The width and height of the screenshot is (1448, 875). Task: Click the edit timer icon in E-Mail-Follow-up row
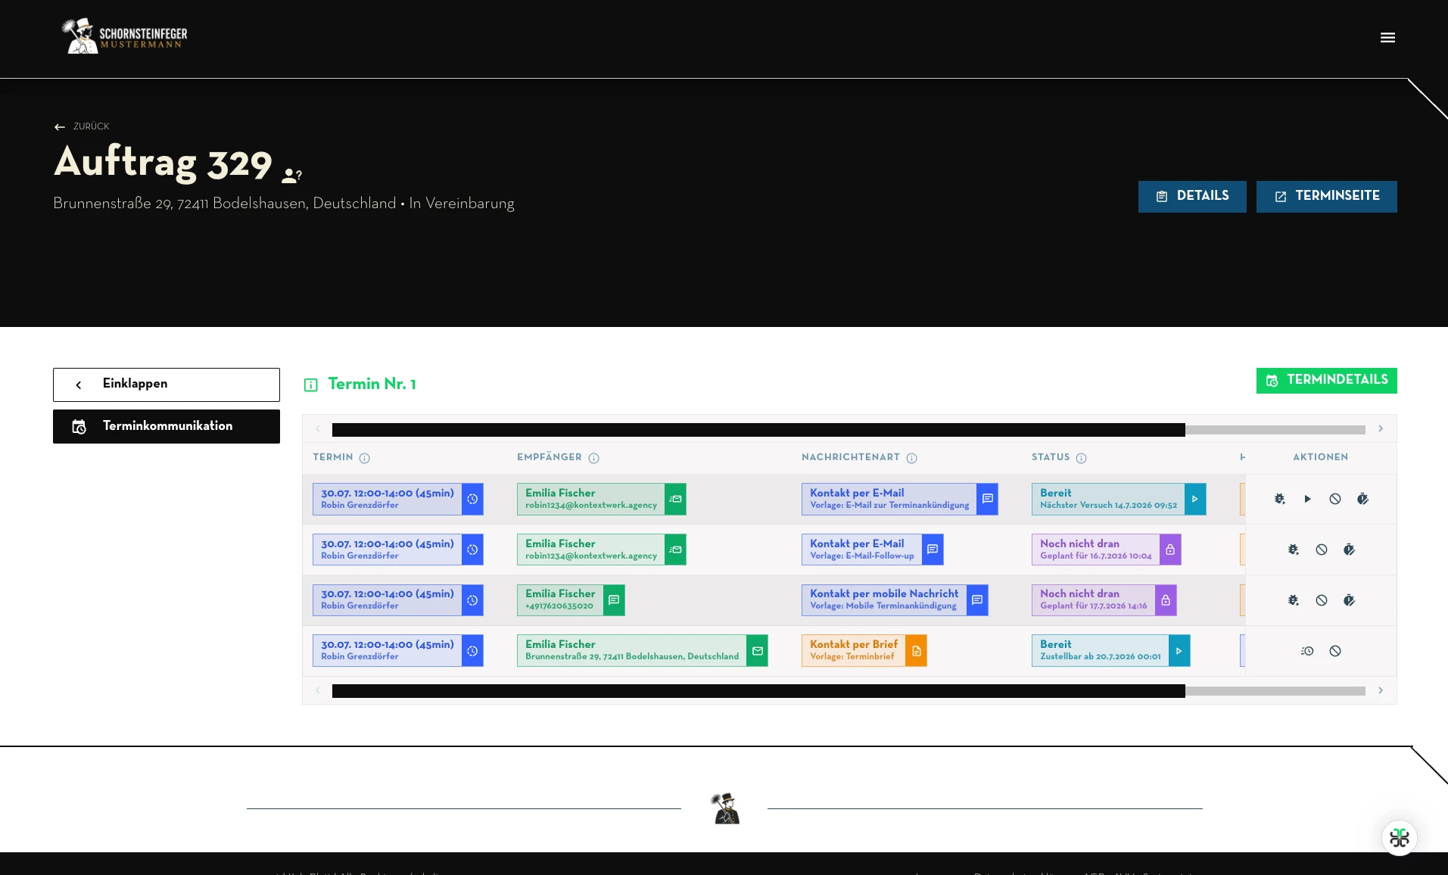tap(1349, 550)
